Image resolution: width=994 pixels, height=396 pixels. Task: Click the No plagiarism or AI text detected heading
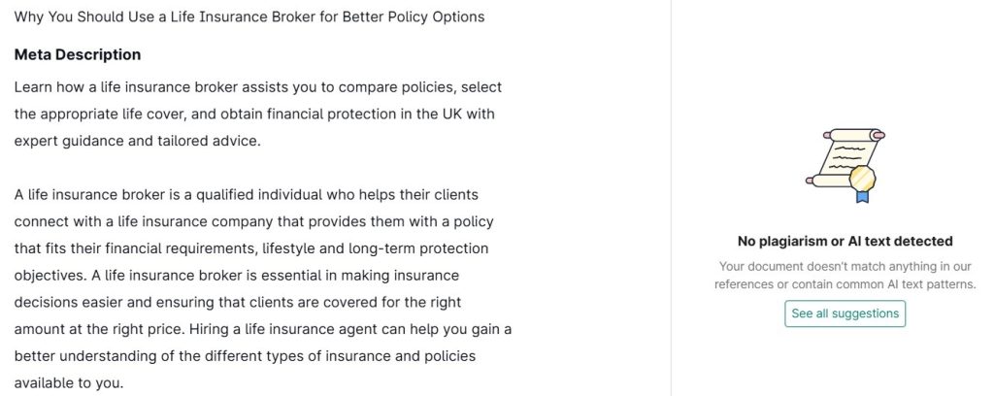click(845, 241)
